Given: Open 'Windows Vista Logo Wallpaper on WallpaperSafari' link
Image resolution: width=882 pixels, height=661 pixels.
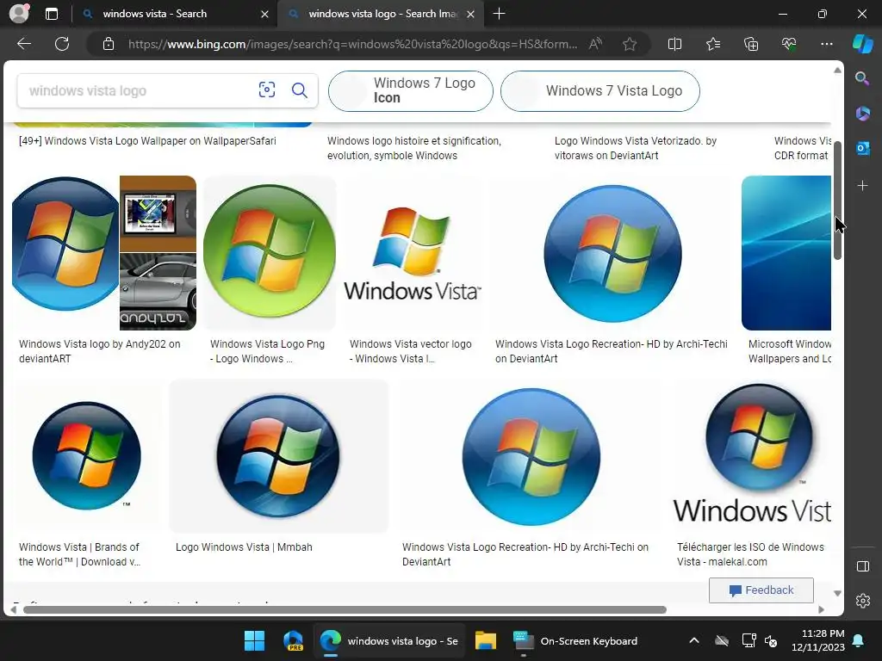Looking at the screenshot, I should click(147, 141).
